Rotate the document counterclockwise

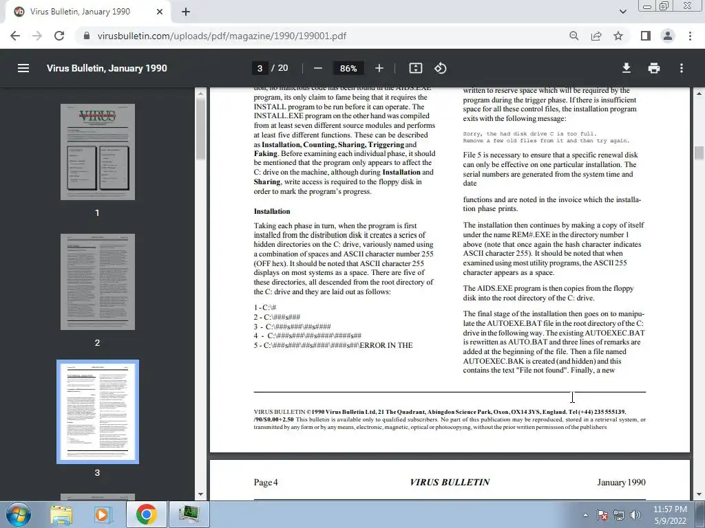pyautogui.click(x=440, y=68)
